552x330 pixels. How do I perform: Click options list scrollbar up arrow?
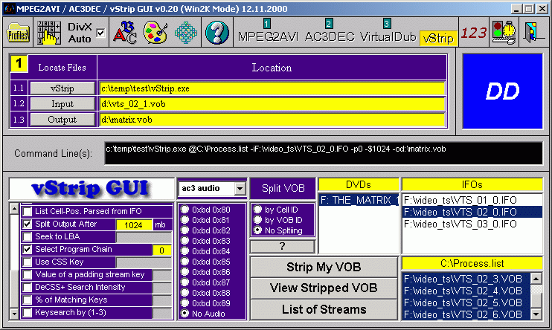(x=14, y=209)
